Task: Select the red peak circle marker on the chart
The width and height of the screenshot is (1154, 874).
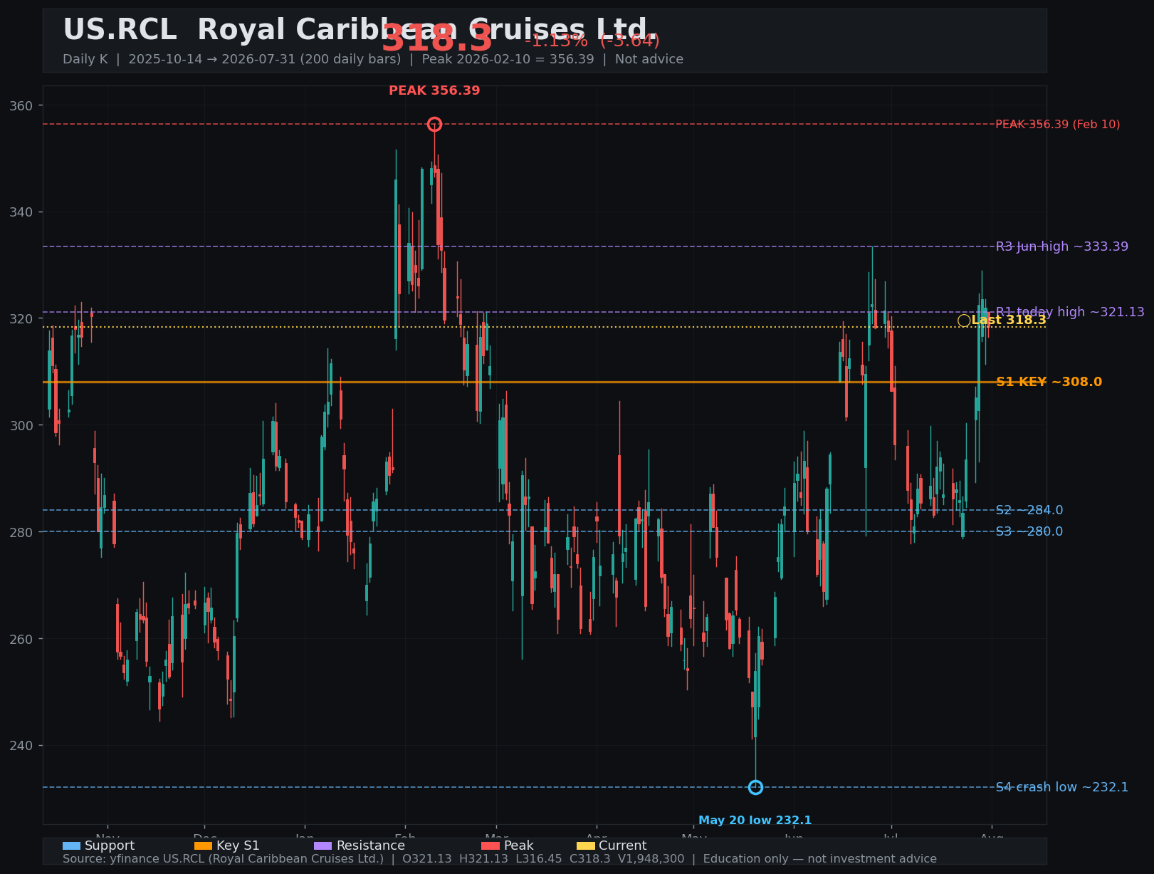Action: (x=434, y=125)
